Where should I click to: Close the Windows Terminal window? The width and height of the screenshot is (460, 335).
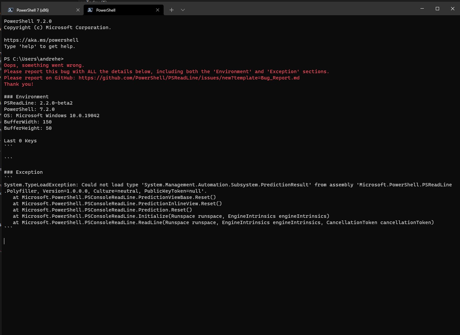[x=452, y=9]
